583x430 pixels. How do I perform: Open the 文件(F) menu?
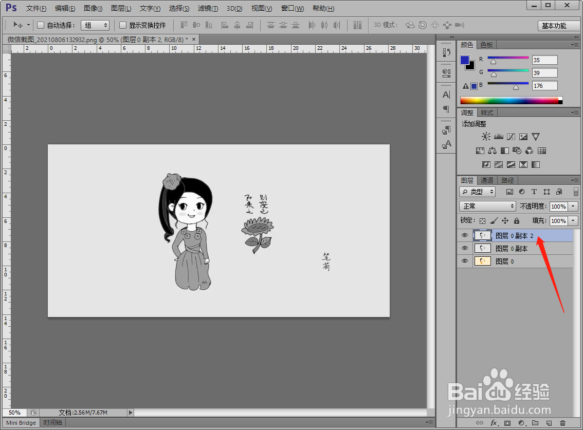click(36, 8)
